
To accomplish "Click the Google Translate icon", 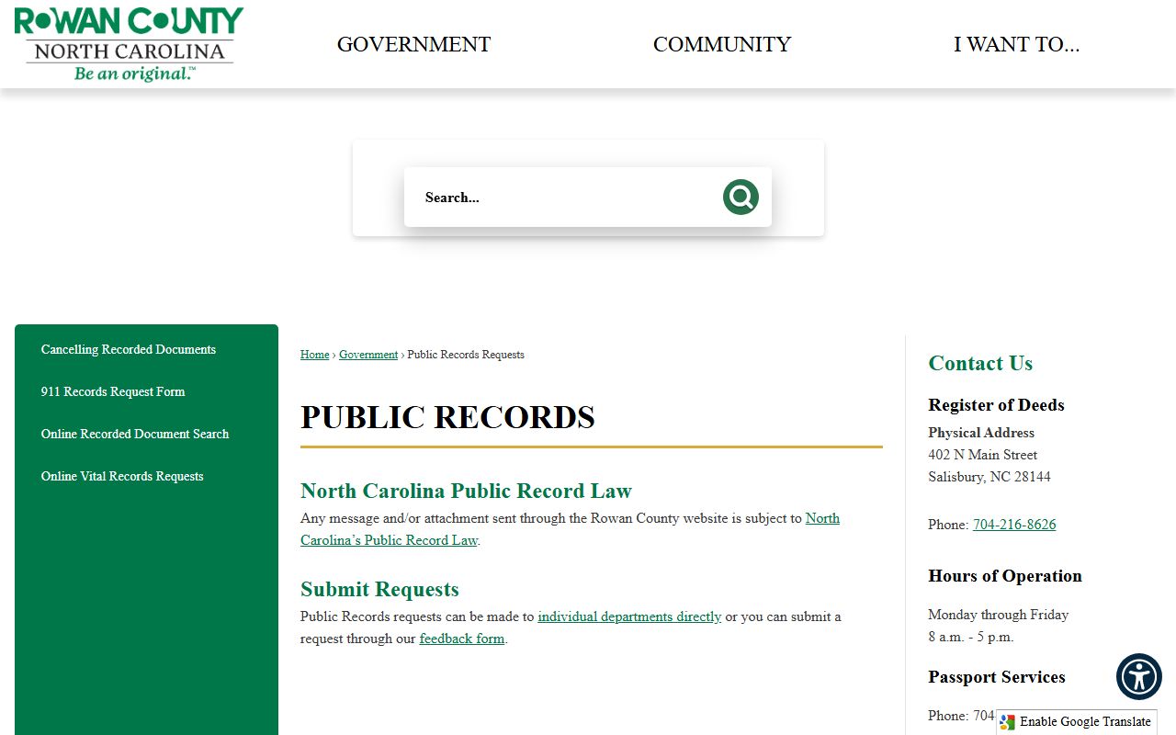I will click(x=1008, y=722).
